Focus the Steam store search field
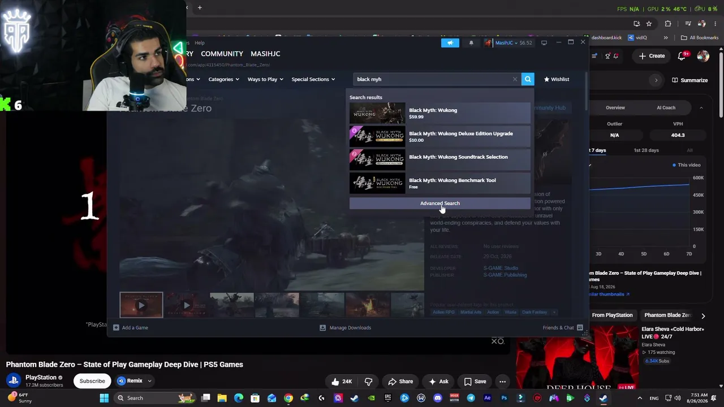Viewport: 724px width, 407px height. [x=433, y=79]
